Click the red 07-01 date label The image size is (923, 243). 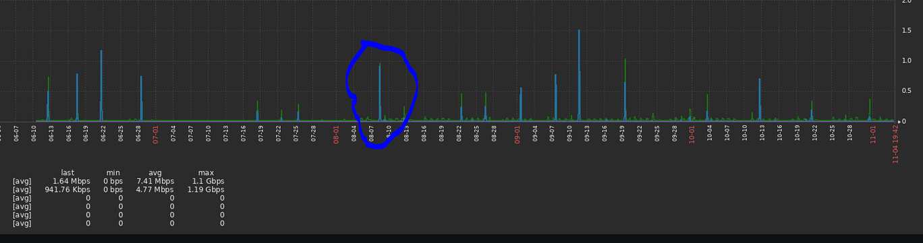point(156,134)
